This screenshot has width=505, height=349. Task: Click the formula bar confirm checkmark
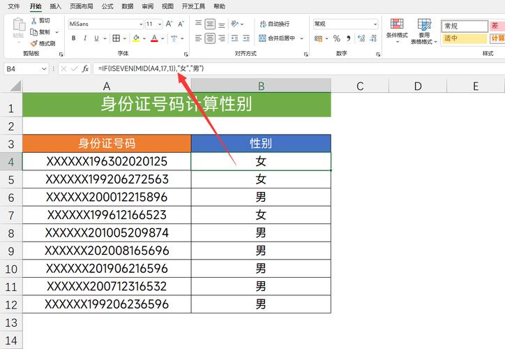75,68
